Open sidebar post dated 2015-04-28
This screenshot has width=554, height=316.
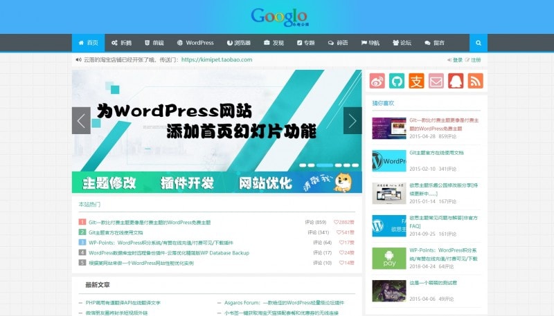click(444, 124)
